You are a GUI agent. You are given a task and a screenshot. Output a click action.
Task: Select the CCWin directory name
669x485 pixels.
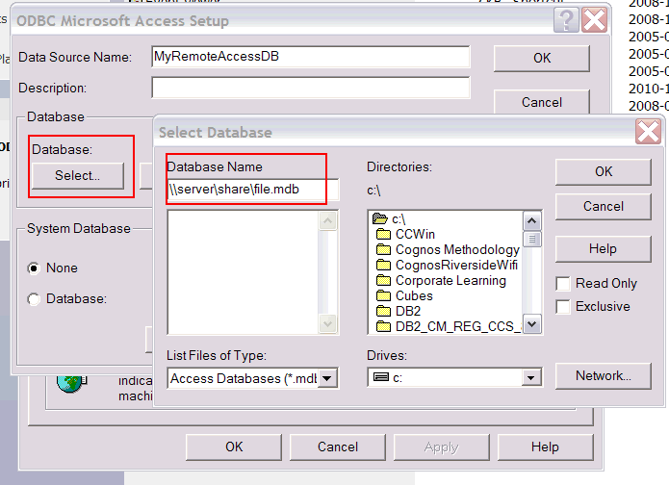pos(415,234)
